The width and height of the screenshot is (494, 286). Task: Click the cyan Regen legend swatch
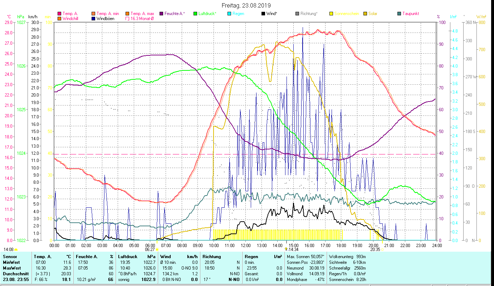(x=229, y=14)
